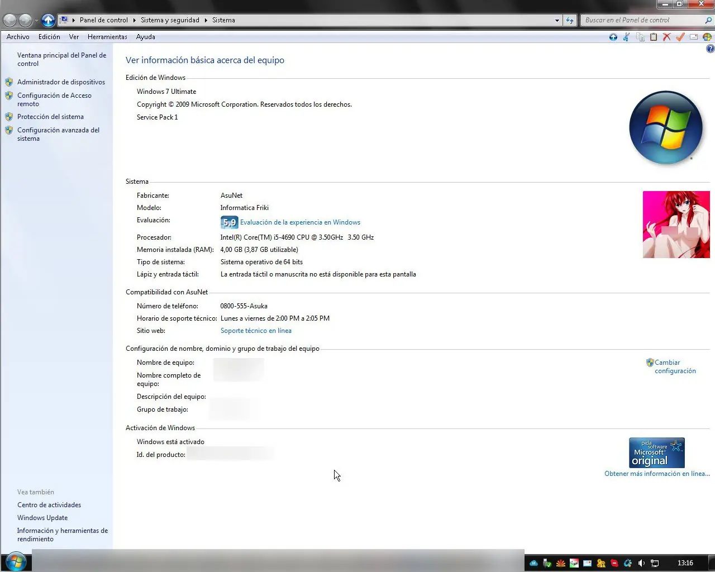This screenshot has height=572, width=715.
Task: Select the Sistema y seguridad breadcrumb
Action: 170,20
